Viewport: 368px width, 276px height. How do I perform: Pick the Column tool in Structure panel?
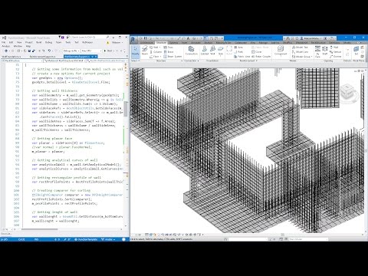(156, 52)
